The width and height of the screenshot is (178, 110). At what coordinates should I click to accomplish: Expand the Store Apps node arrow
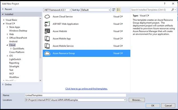(7, 27)
